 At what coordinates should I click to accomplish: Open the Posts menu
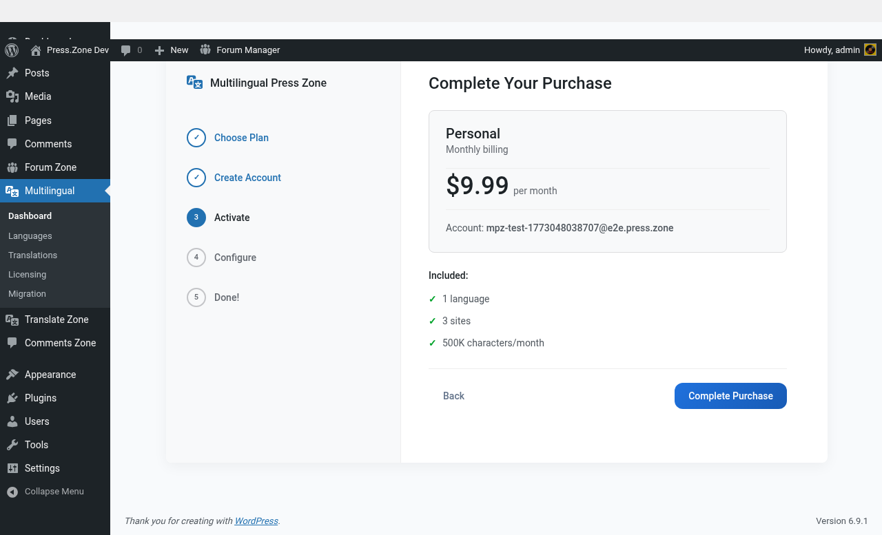tap(55, 73)
